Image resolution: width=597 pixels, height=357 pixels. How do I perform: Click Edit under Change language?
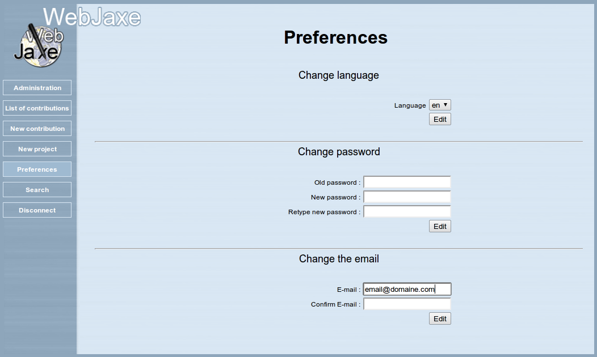pyautogui.click(x=440, y=119)
